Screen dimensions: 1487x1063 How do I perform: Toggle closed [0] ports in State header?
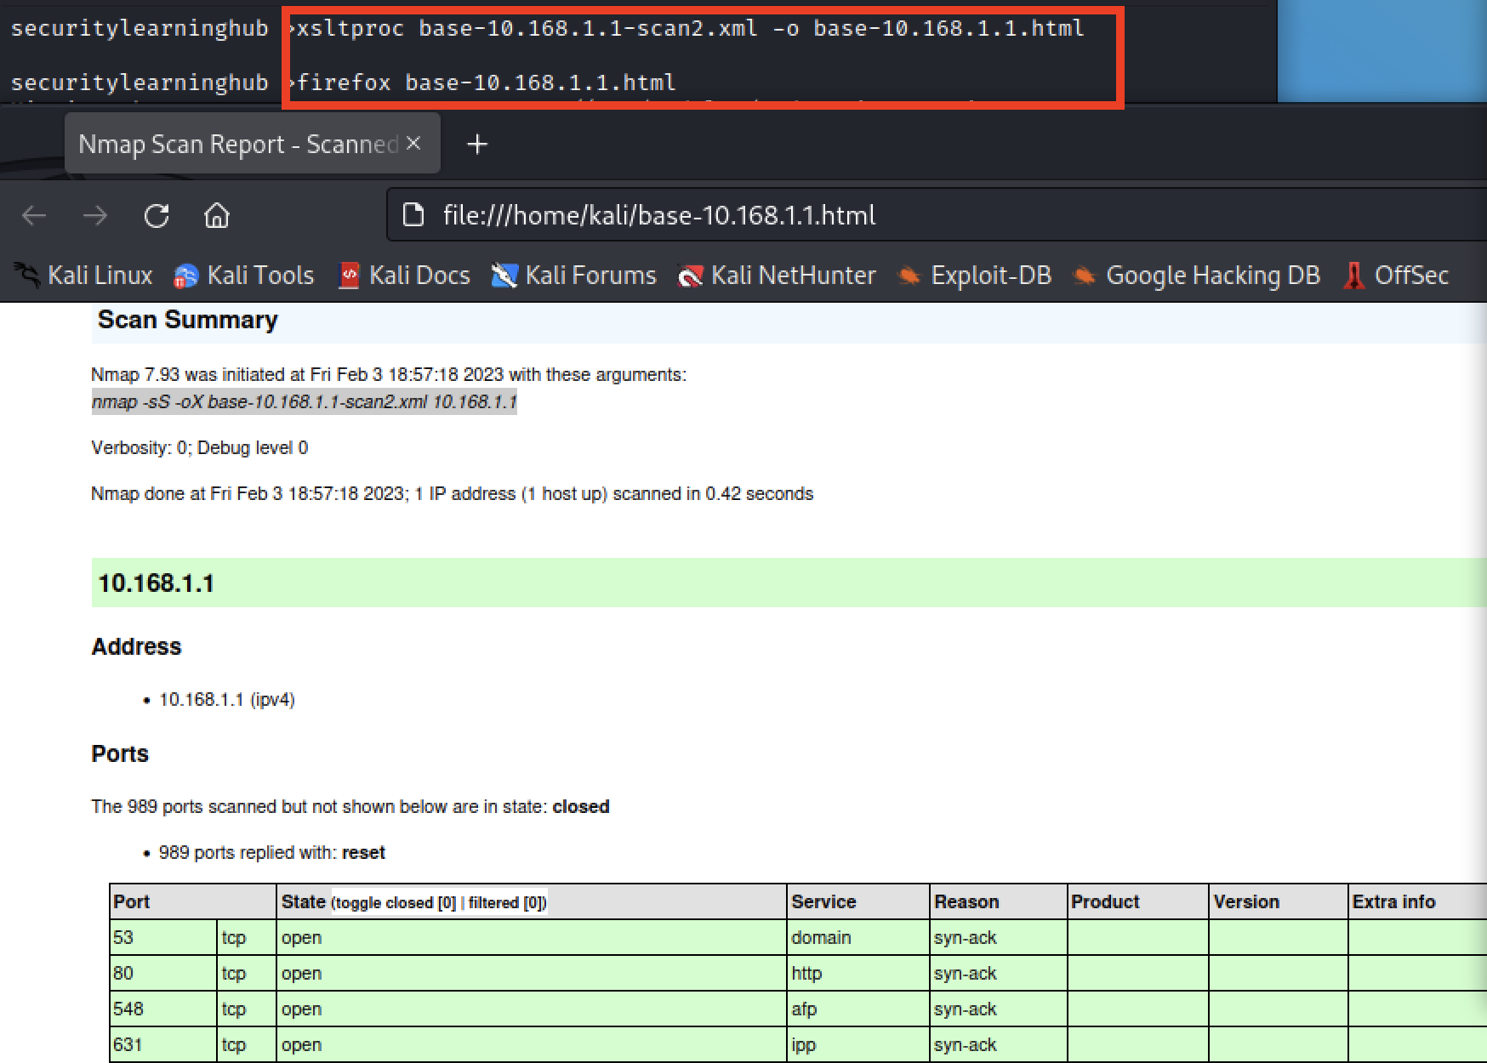(x=396, y=903)
